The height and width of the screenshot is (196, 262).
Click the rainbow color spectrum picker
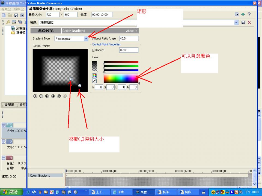click(x=121, y=78)
